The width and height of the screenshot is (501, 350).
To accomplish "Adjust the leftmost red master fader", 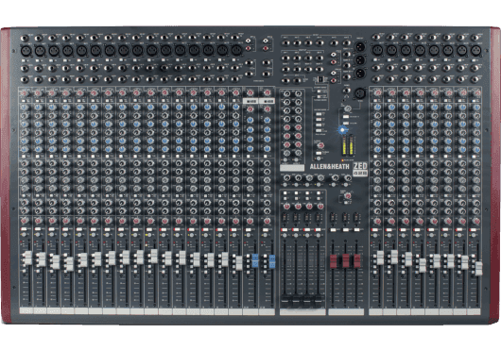I will click(334, 261).
